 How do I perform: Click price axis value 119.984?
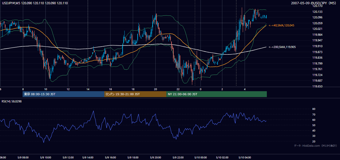point(317,35)
